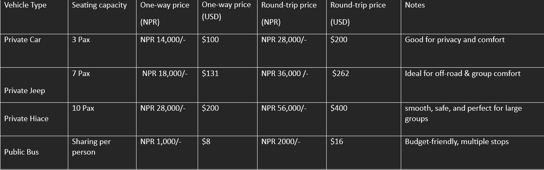The image size is (544, 170).
Task: Click the Vehicle Type column header
Action: point(26,5)
